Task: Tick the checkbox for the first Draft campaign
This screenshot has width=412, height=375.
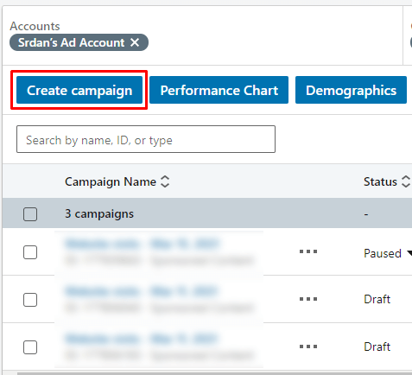Action: (x=30, y=300)
